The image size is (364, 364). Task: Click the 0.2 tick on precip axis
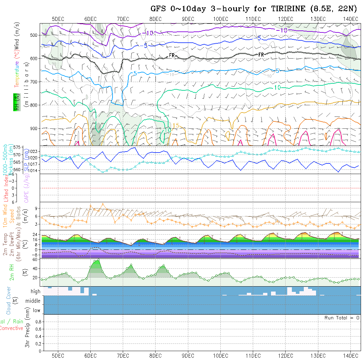(38, 344)
